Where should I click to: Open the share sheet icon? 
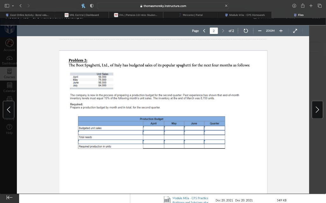pos(303,5)
